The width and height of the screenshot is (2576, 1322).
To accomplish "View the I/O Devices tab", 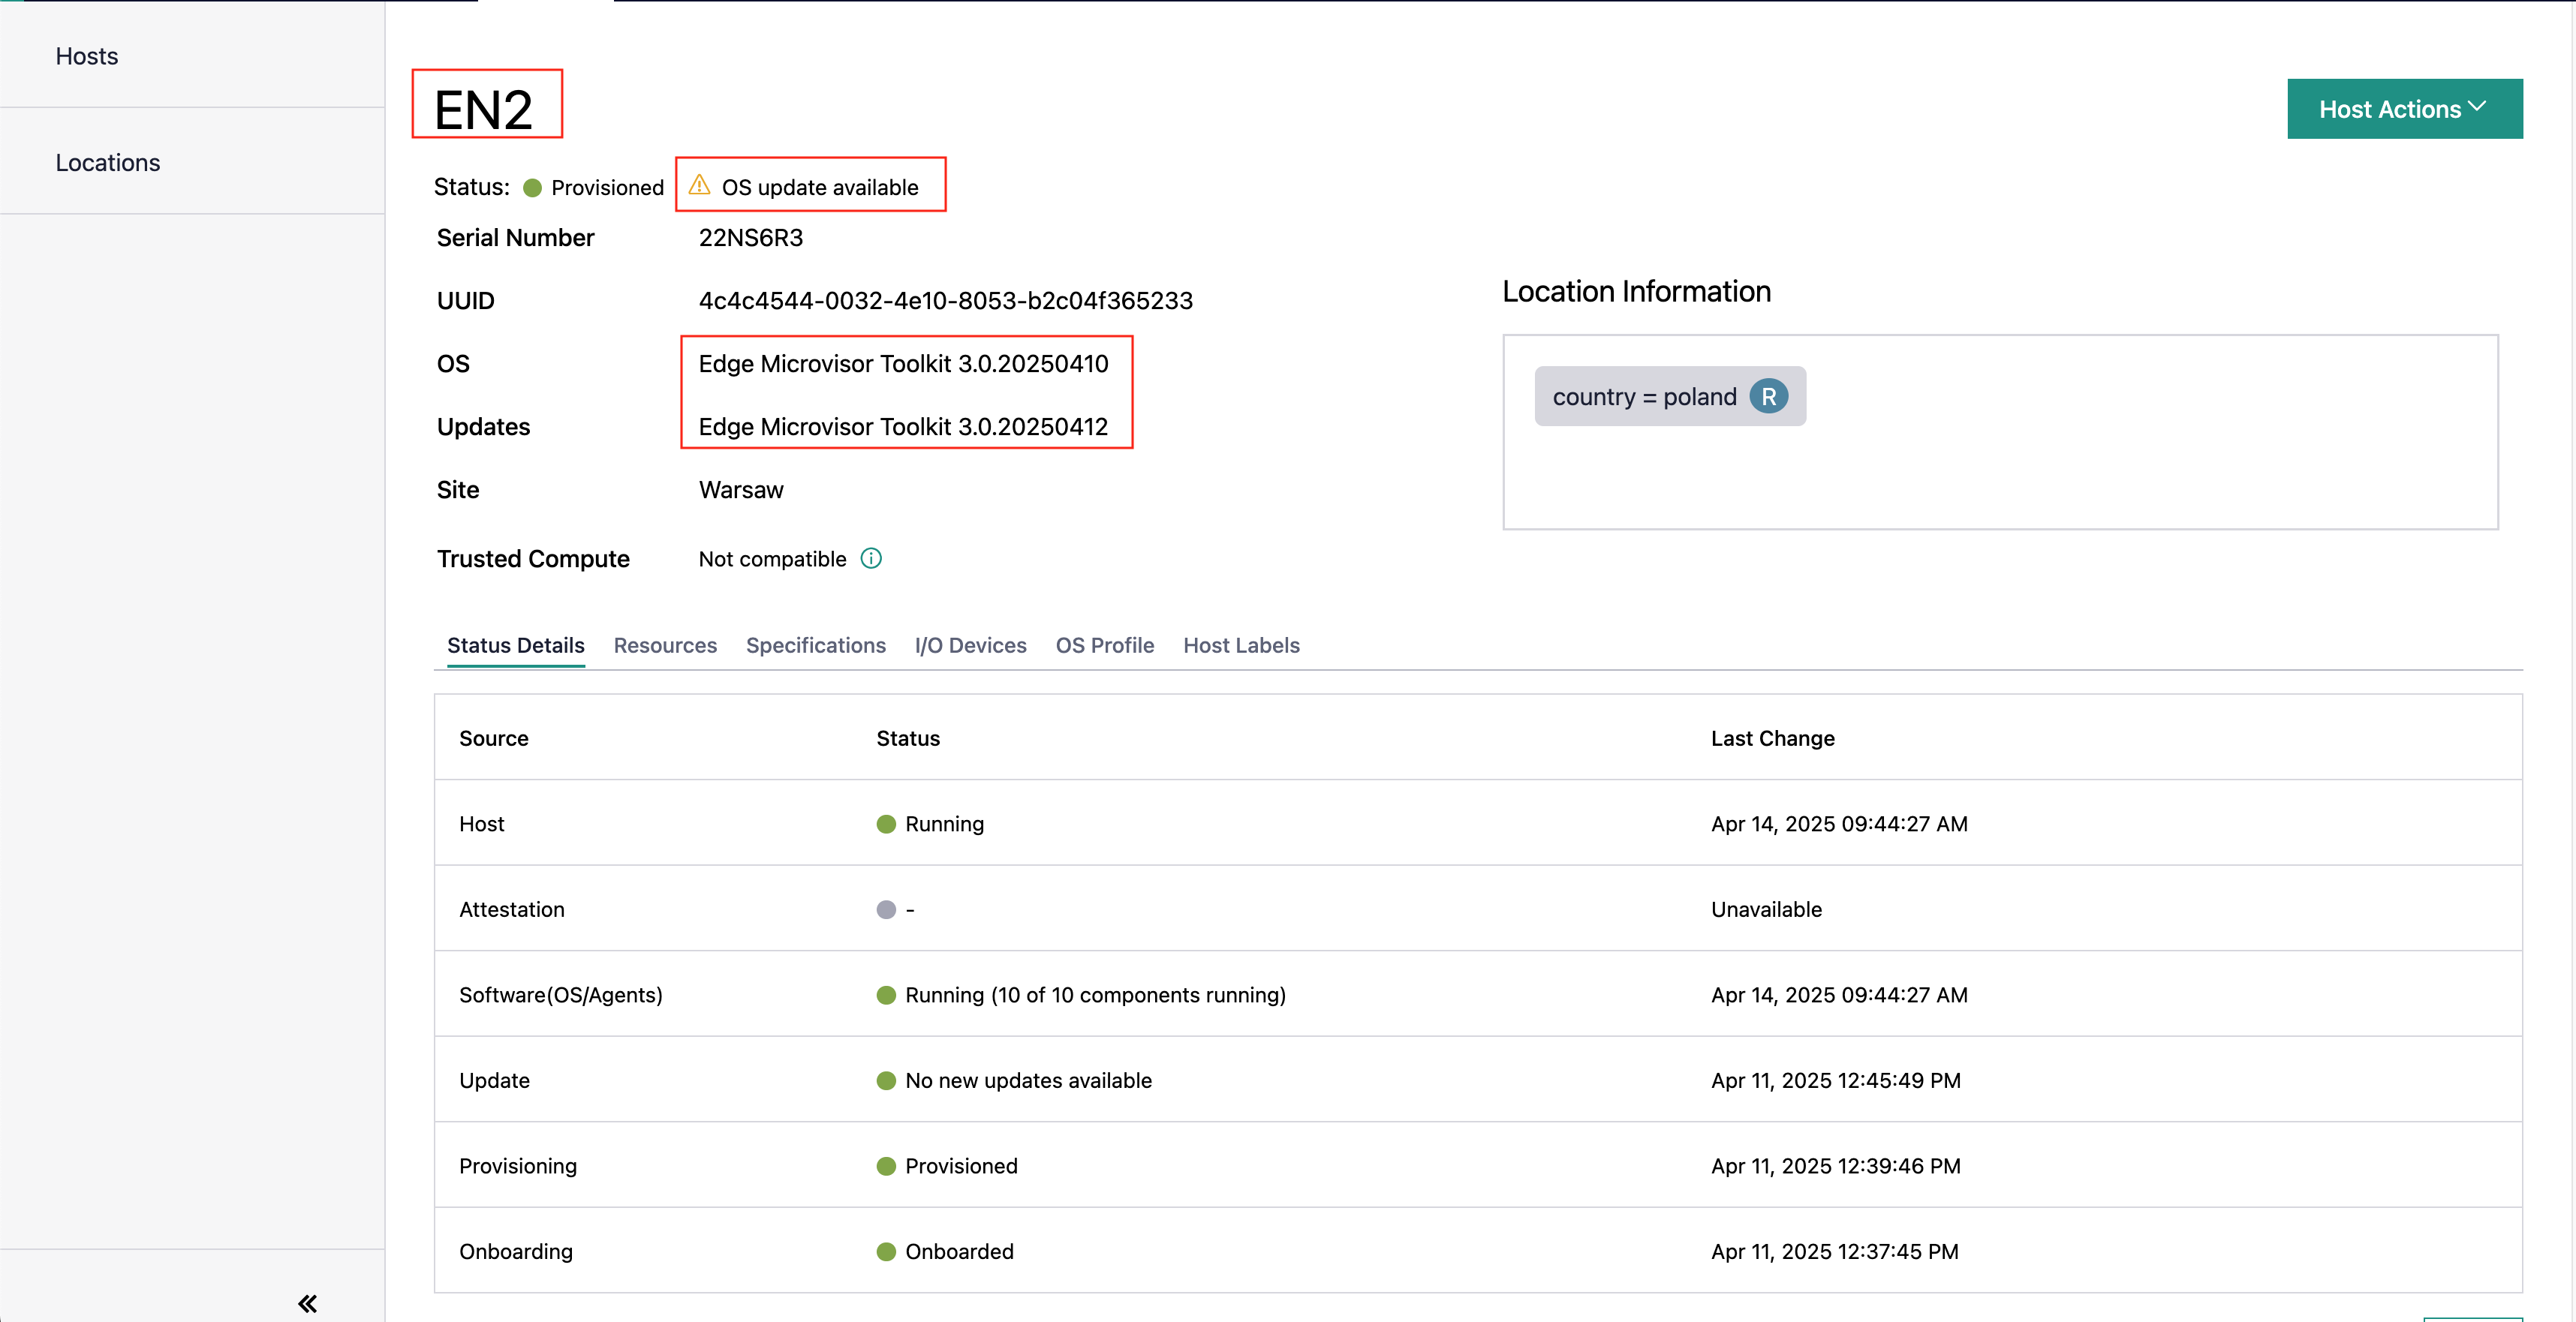I will tap(970, 645).
